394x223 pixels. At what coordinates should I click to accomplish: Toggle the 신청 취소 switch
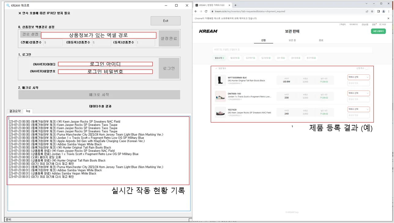(367, 68)
